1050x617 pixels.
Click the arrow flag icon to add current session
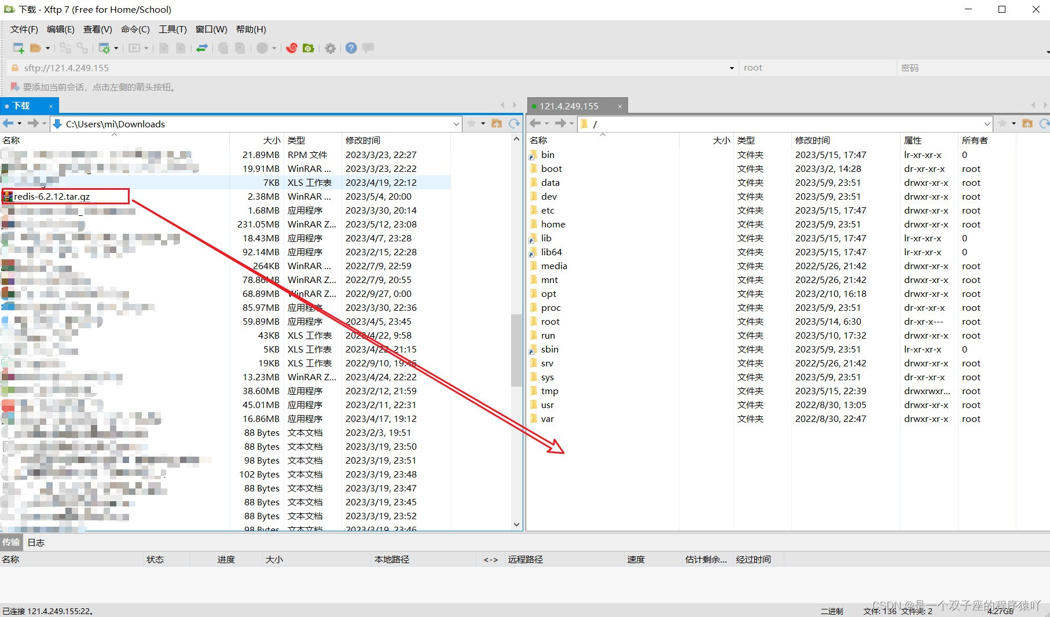[15, 87]
